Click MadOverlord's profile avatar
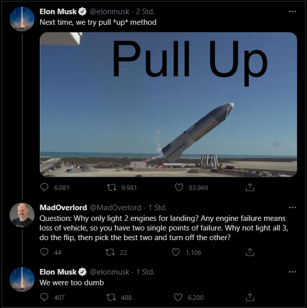307x308 pixels. click(22, 215)
